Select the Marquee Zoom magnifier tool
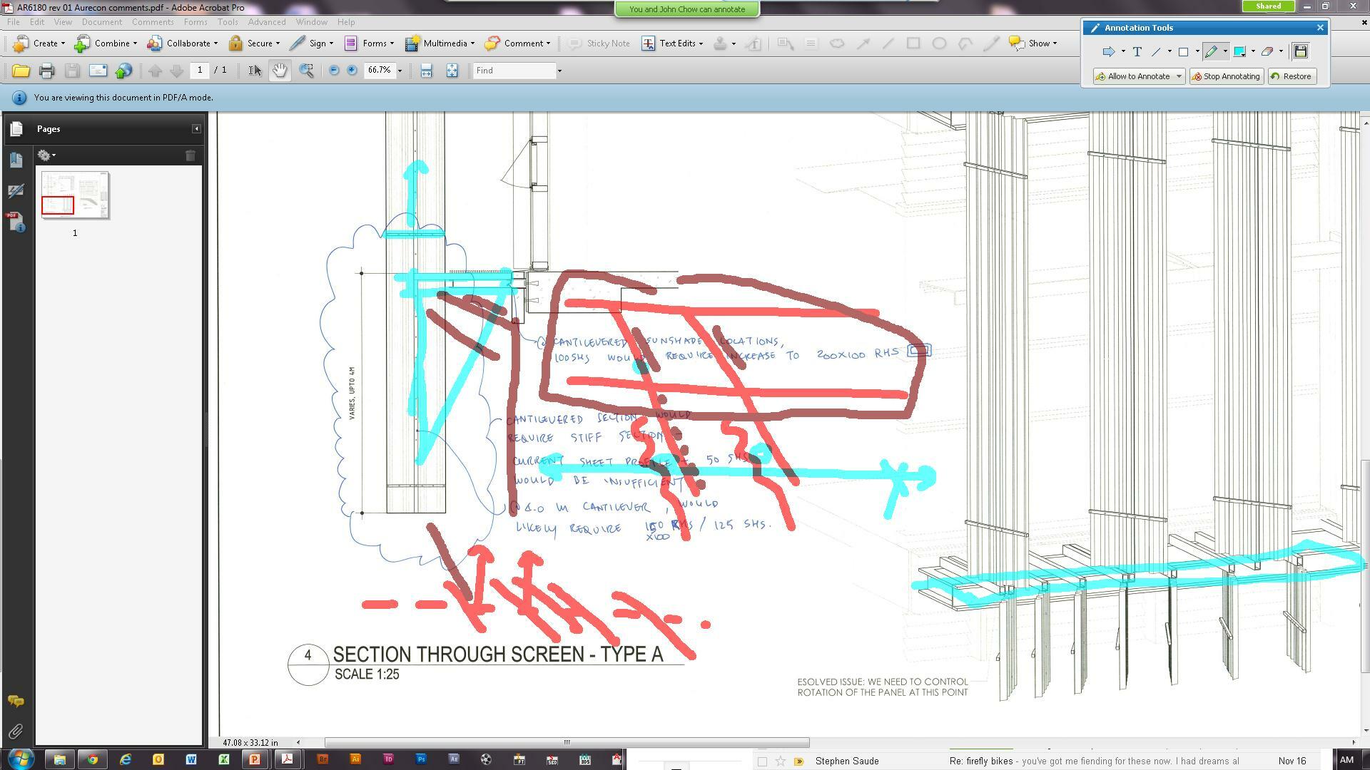 (307, 71)
